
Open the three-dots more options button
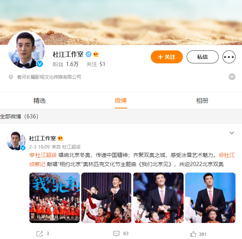229,57
